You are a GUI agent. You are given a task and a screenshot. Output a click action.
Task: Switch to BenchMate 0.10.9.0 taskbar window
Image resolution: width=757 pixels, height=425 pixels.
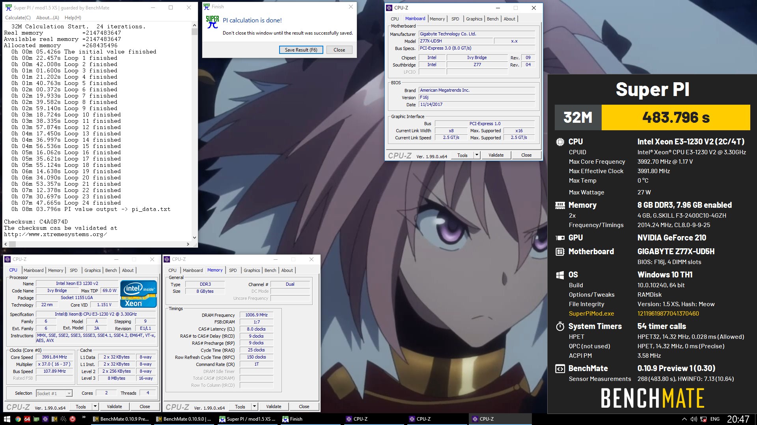(184, 419)
